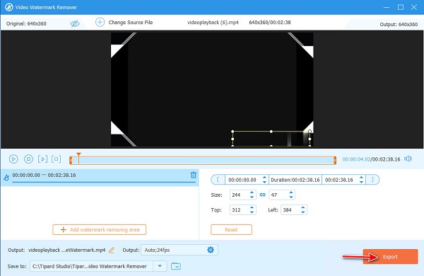The image size is (424, 276).
Task: Click the end time field 00:02:38.16
Action: click(x=339, y=180)
